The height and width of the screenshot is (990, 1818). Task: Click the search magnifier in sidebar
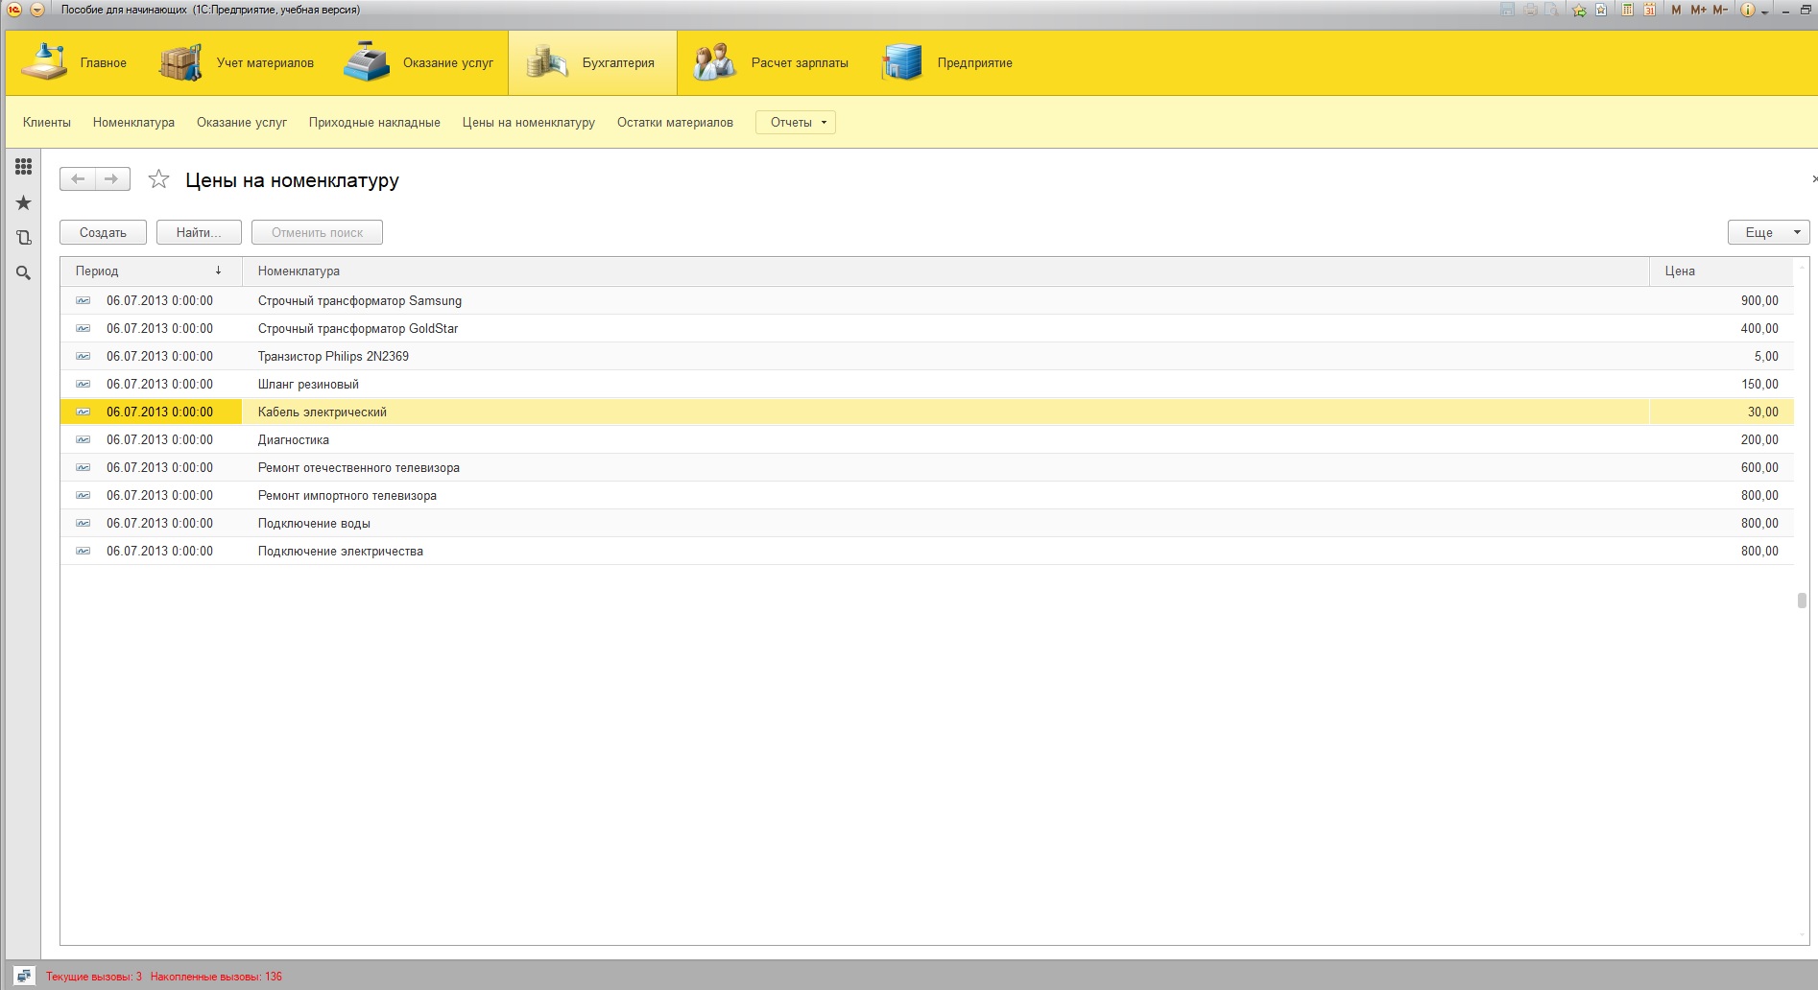click(x=24, y=272)
